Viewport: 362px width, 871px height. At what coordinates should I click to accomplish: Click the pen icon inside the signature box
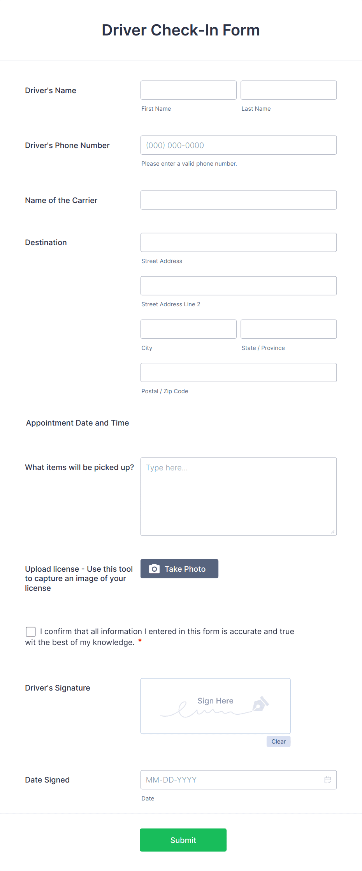click(261, 704)
